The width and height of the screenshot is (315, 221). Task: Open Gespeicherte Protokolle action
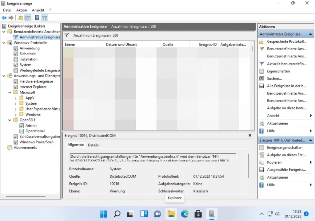(286, 41)
